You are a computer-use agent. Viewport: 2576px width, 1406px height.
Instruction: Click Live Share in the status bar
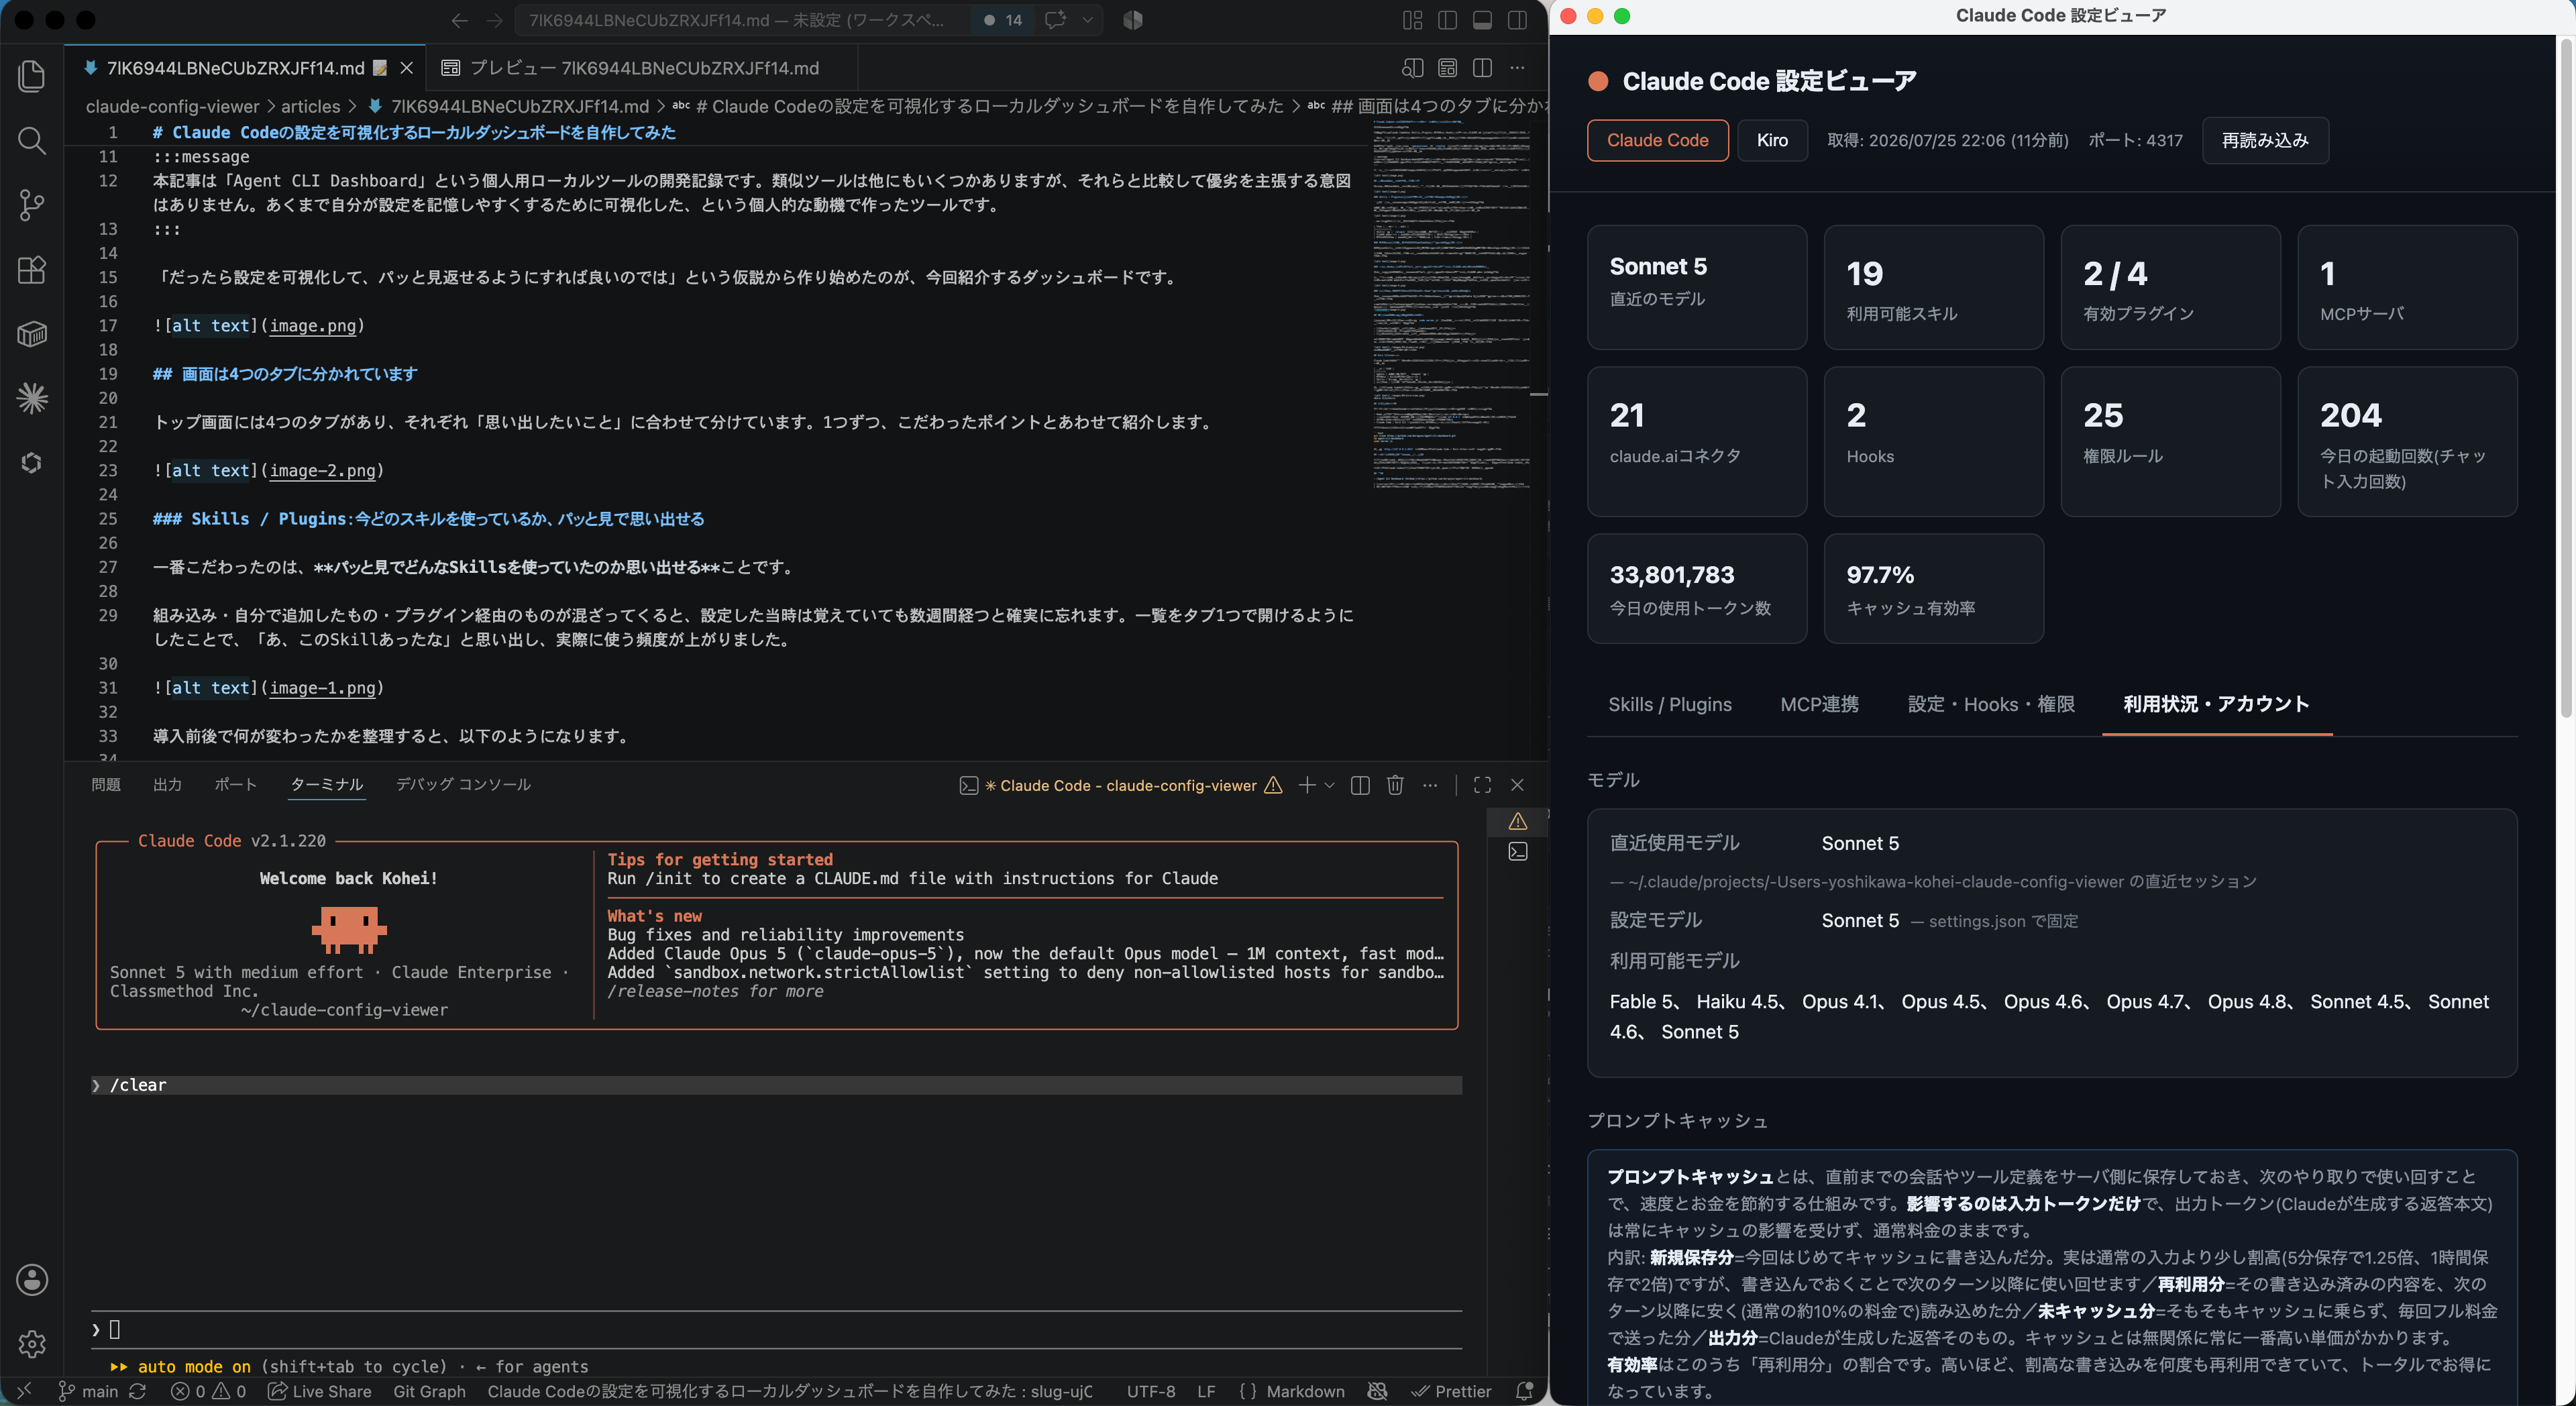320,1391
